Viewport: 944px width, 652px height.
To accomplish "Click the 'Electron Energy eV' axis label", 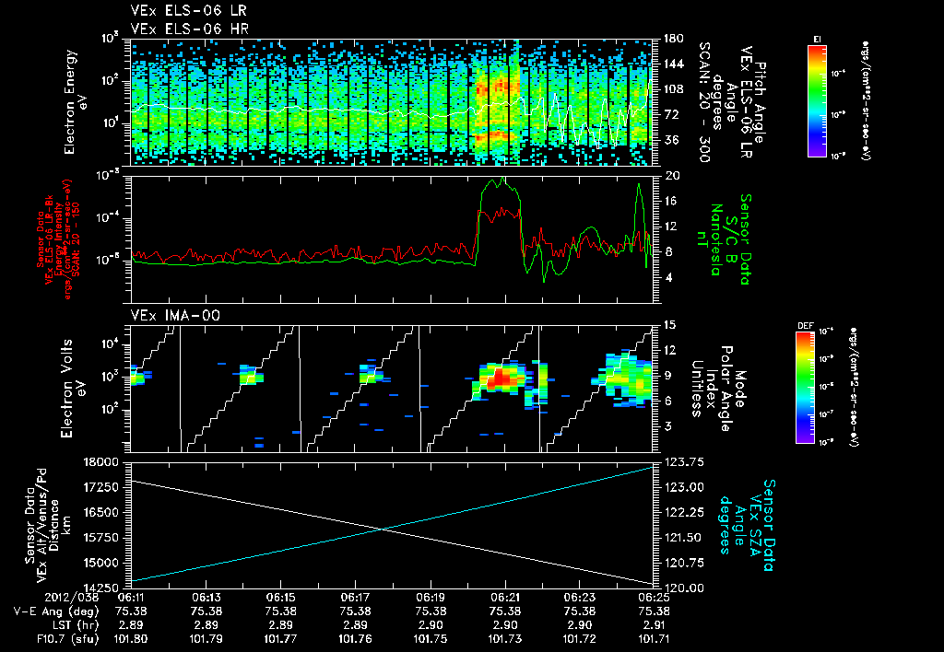I will (76, 101).
